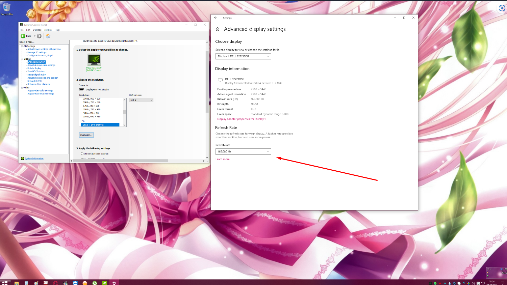Open the NVIDIA Refresh rate 165Hz dropdown
Image resolution: width=507 pixels, height=285 pixels.
(x=141, y=100)
